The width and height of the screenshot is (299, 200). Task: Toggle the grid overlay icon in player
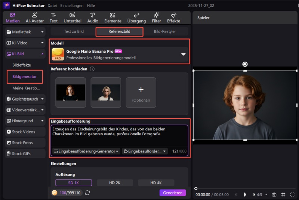(283, 194)
